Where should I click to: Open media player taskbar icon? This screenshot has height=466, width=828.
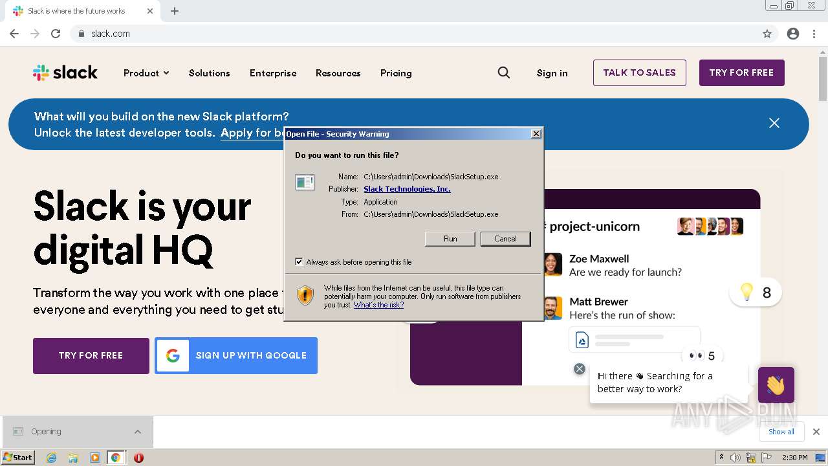coord(95,458)
